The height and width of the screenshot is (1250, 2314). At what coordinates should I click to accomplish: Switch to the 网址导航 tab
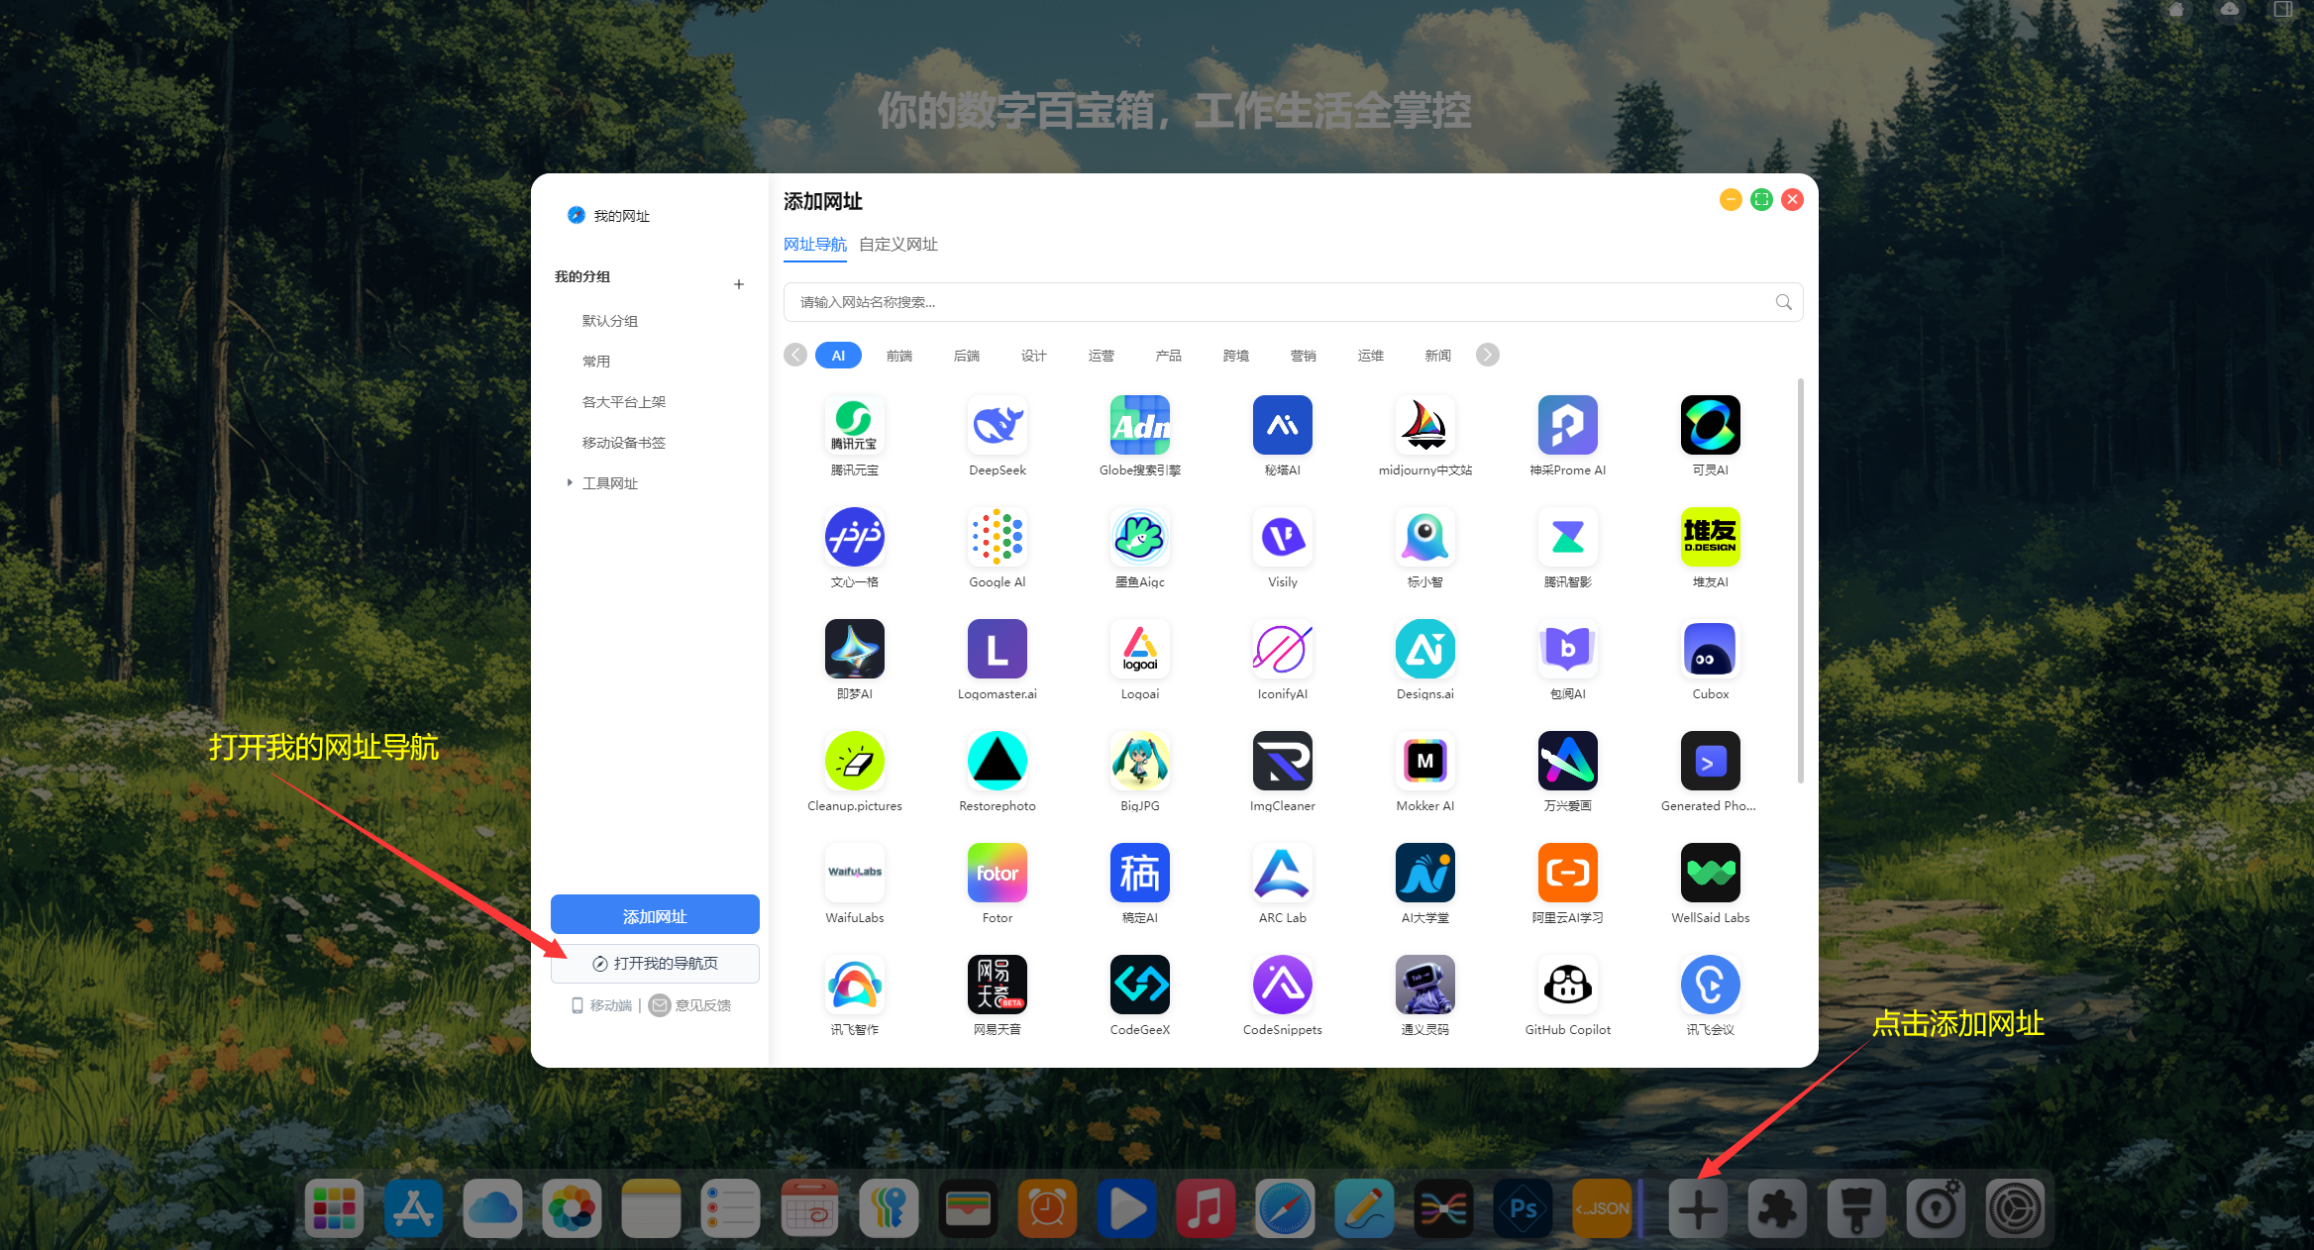814,245
